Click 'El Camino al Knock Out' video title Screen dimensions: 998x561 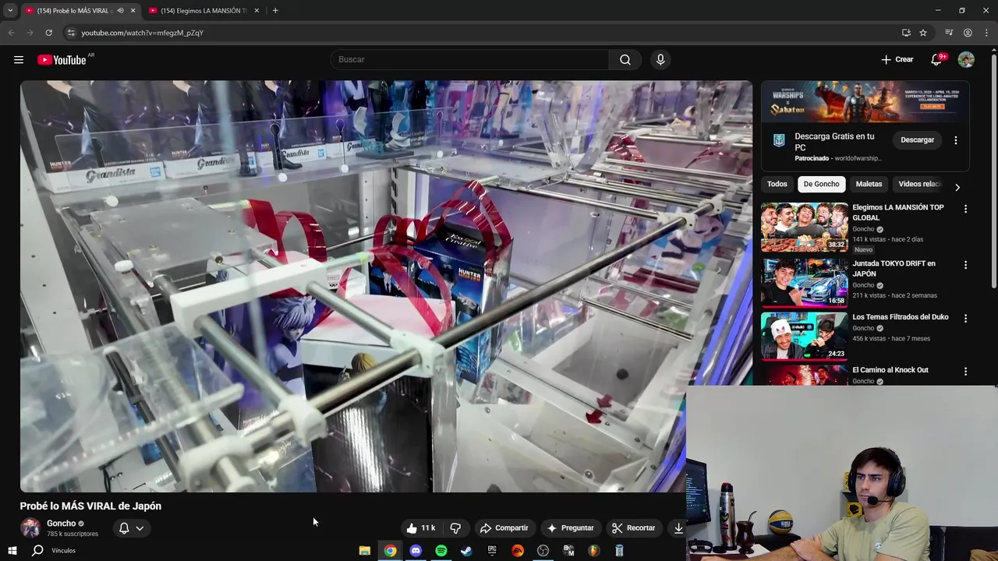coord(890,370)
